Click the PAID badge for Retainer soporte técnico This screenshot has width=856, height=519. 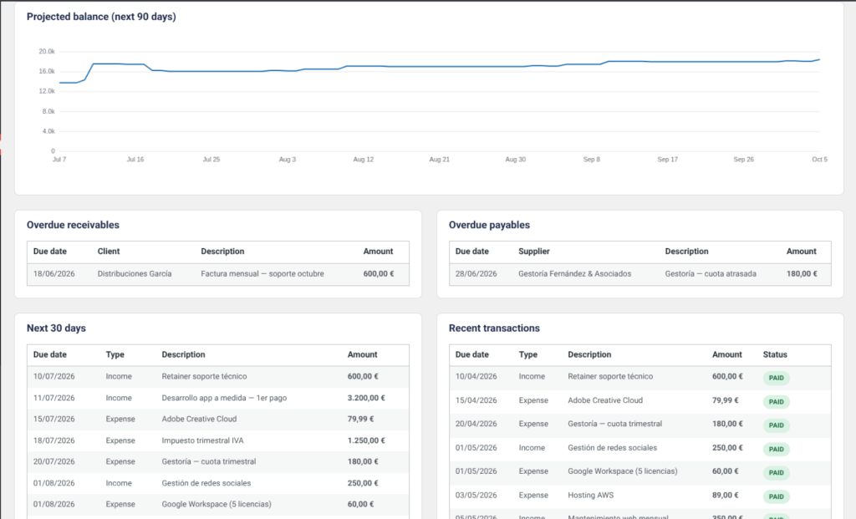click(x=776, y=378)
